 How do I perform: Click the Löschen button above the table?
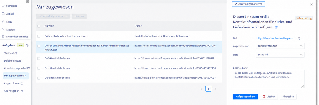(79, 16)
